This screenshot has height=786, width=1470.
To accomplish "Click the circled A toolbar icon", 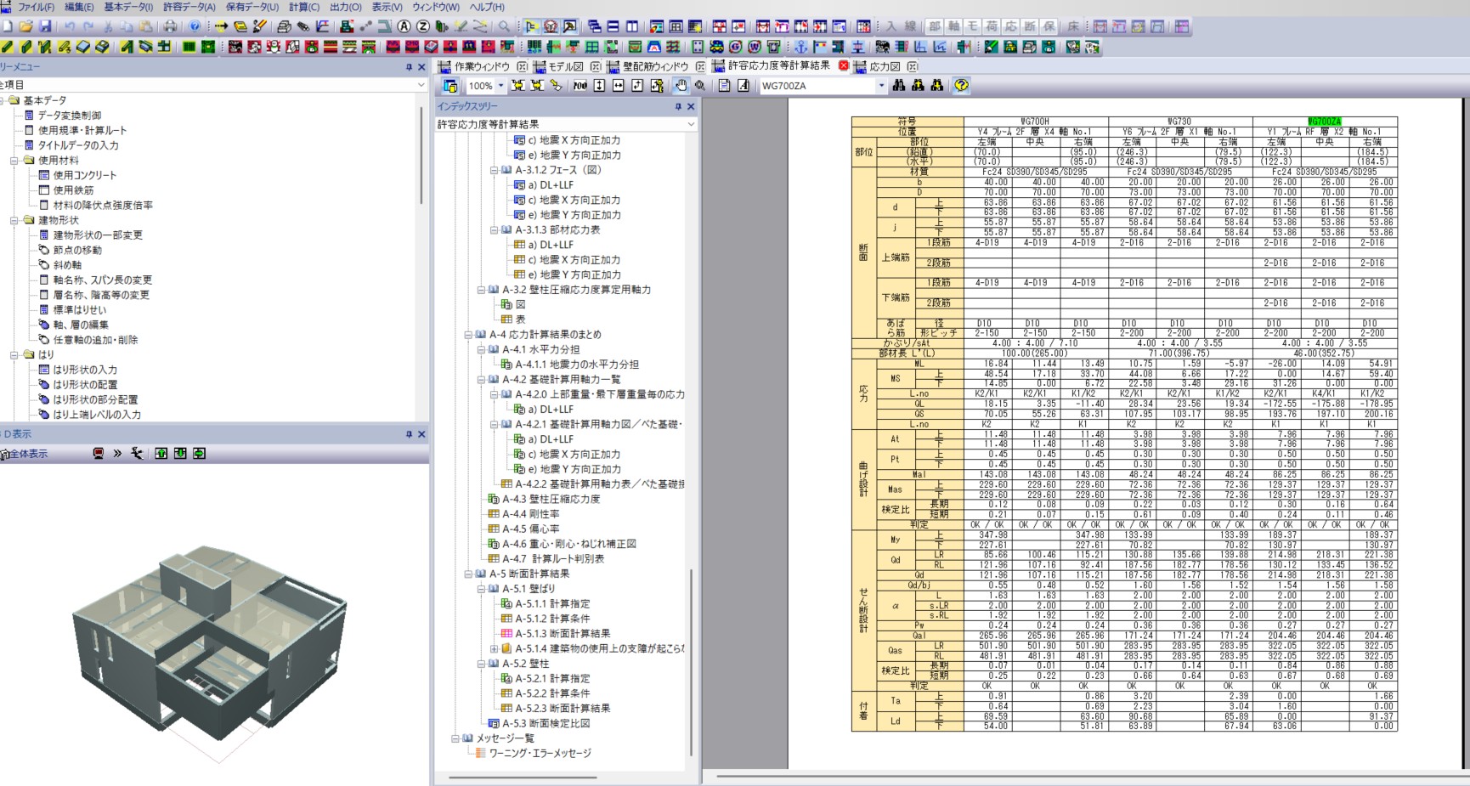I will click(404, 26).
